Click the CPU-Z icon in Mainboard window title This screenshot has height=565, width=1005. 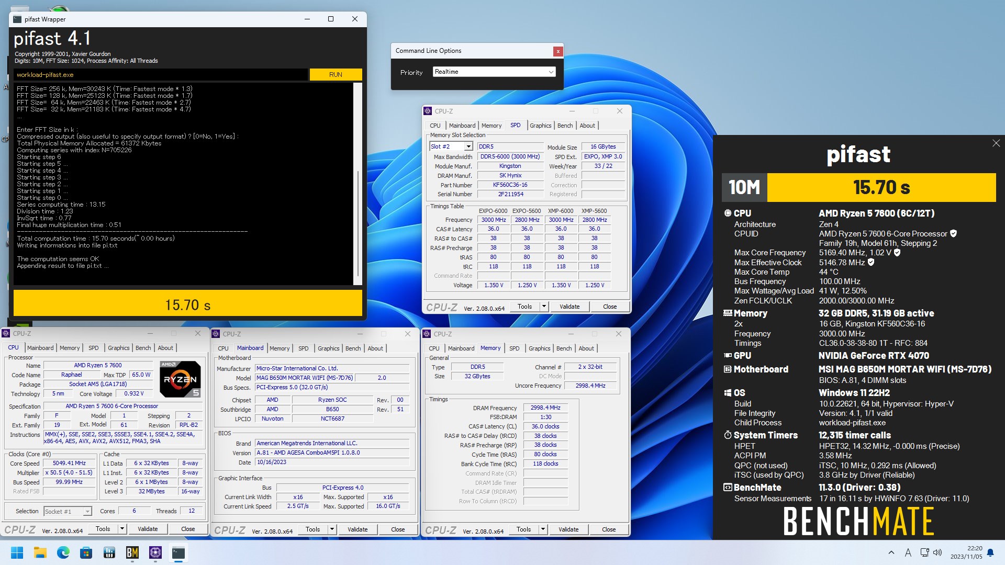[216, 334]
